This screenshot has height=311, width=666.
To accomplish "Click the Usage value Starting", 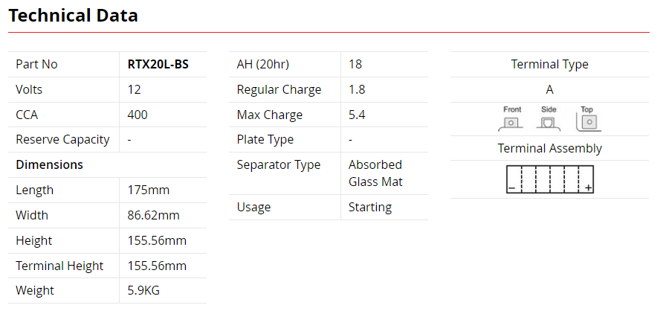I will coord(370,208).
